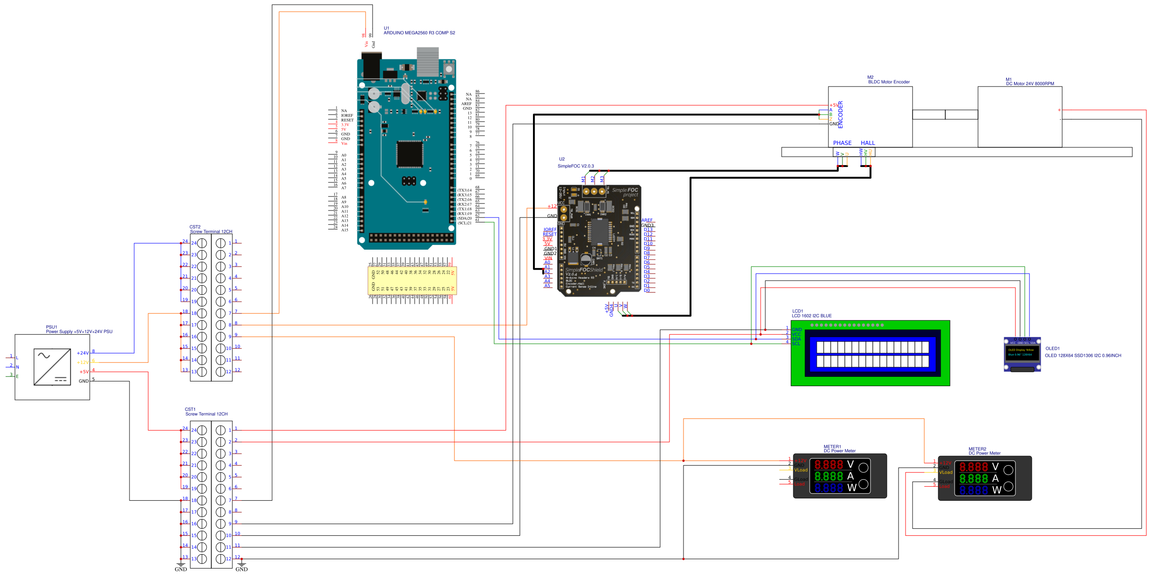Select the HALL label near the motor

pyautogui.click(x=868, y=143)
